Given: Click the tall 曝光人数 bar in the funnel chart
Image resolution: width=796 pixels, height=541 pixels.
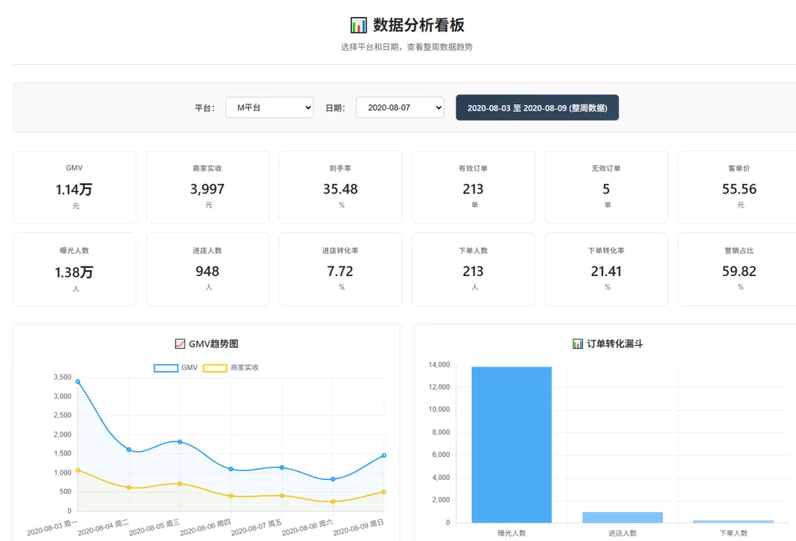Looking at the screenshot, I should [x=512, y=445].
